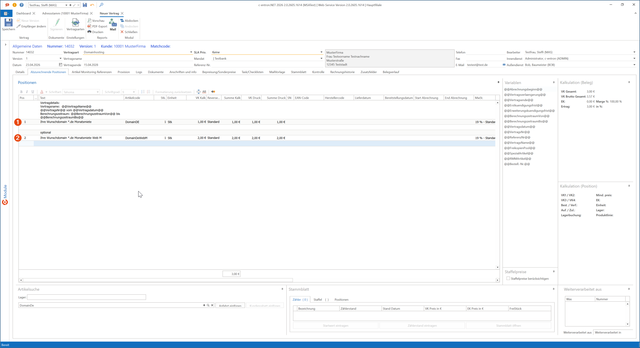Expand the left side panel chevron
The height and width of the screenshot is (348, 640).
5,44
